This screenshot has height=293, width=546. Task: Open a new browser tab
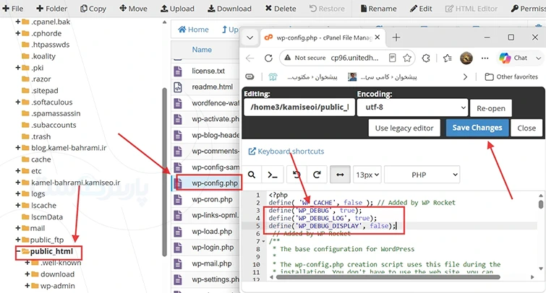coord(396,38)
